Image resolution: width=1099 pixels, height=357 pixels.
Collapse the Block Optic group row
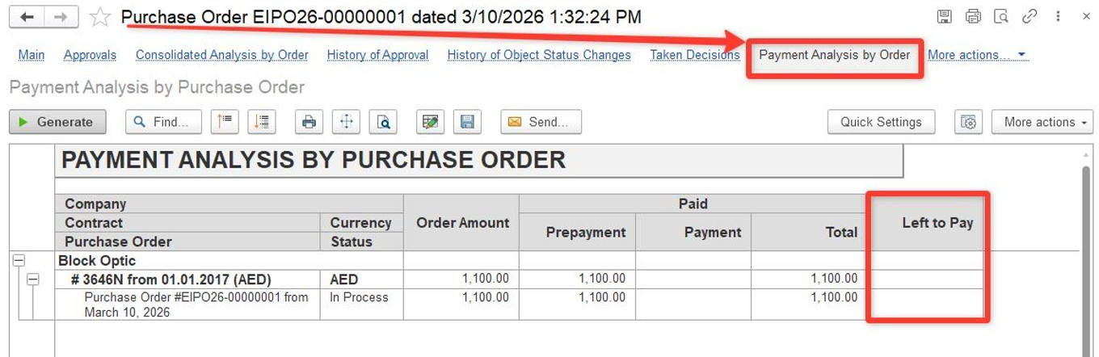pos(18,261)
